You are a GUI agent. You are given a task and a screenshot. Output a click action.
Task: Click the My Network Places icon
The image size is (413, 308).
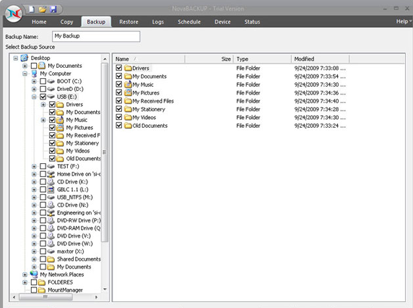(x=34, y=274)
